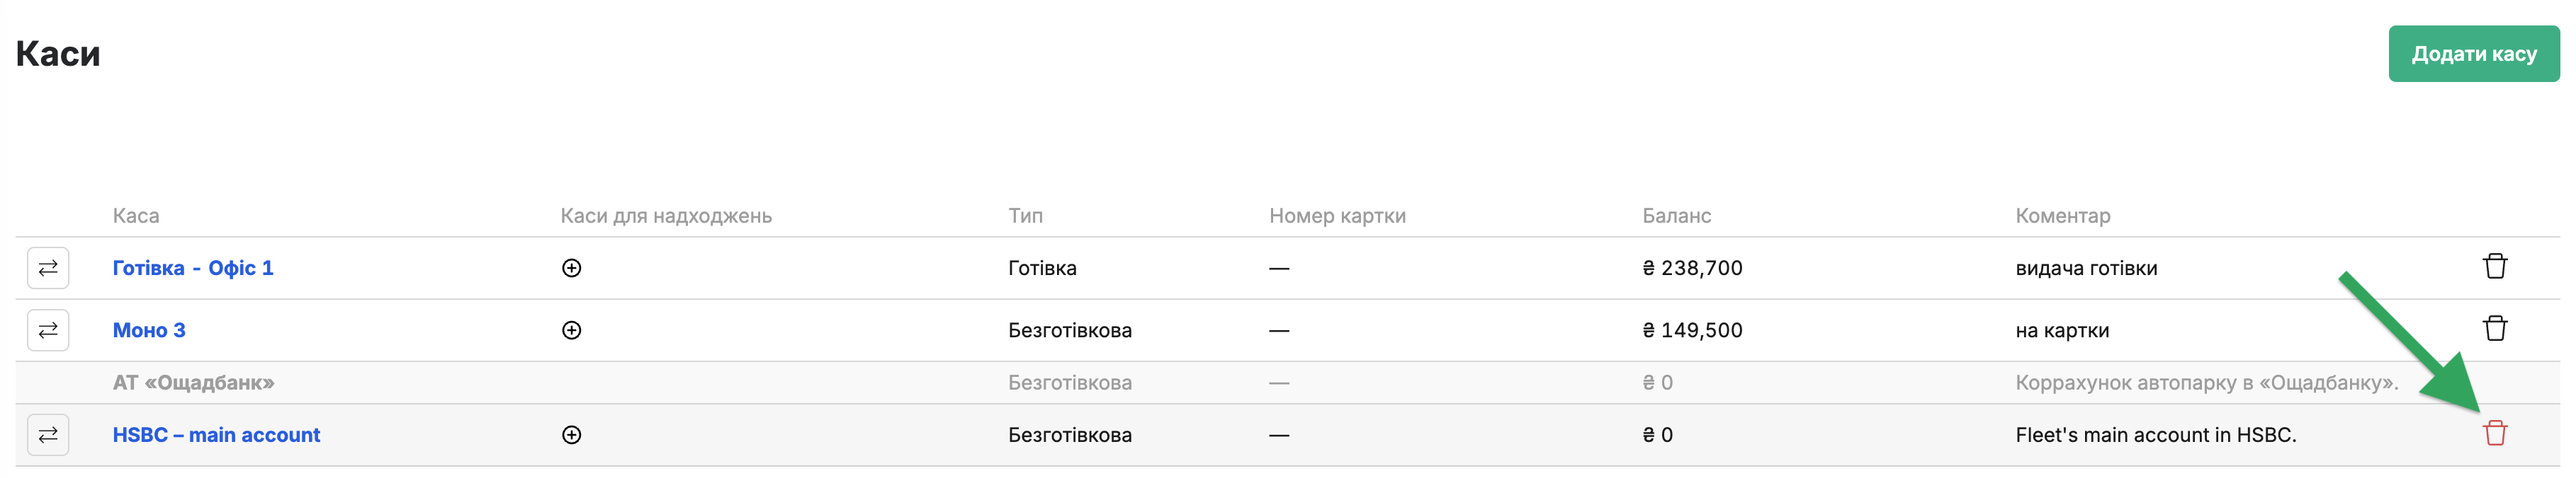Select the greyed АТ «Ощадбанк» row
2576x478 pixels.
pyautogui.click(x=1288, y=383)
